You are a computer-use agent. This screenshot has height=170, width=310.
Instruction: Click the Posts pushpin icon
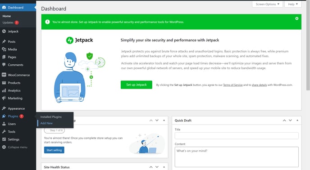[x=4, y=41]
